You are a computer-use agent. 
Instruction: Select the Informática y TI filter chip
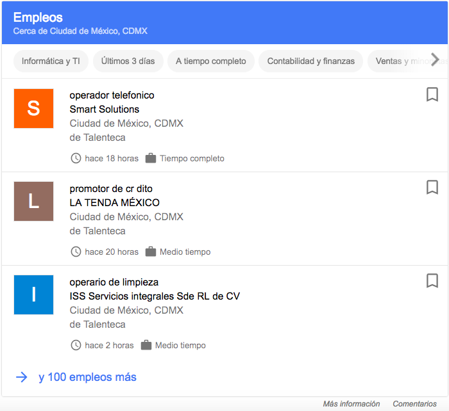pyautogui.click(x=51, y=61)
